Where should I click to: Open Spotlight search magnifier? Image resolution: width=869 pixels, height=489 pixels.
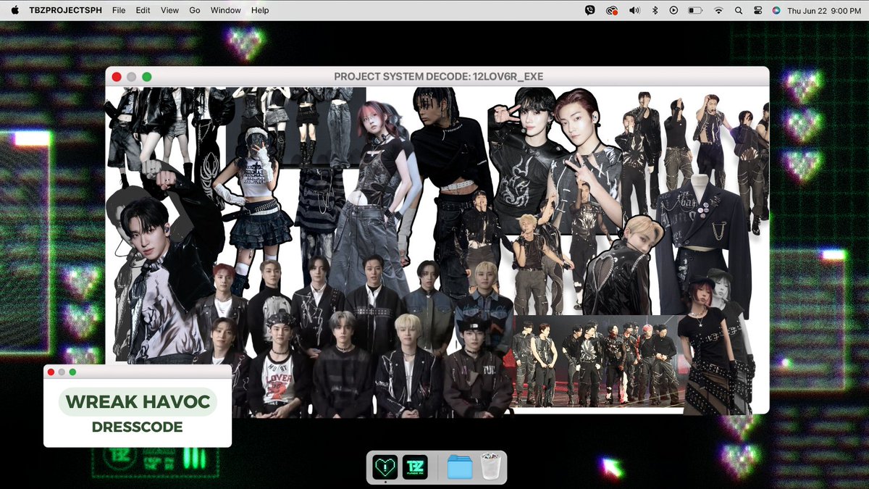[739, 10]
